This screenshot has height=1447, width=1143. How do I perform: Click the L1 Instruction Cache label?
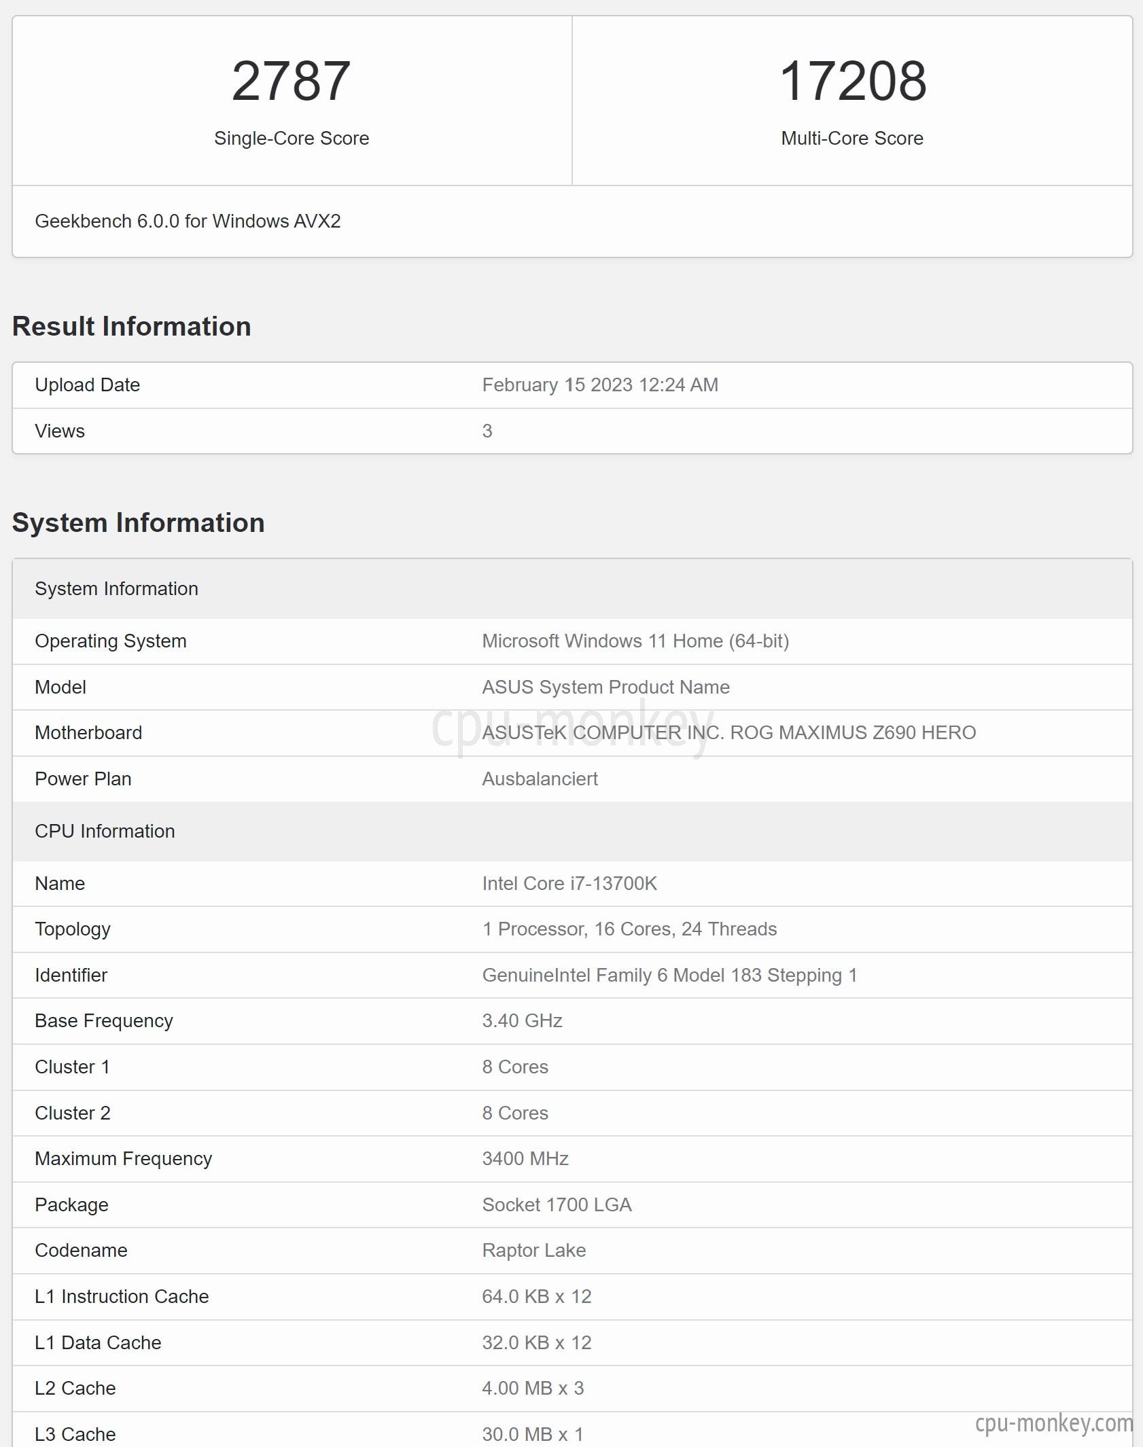122,1296
